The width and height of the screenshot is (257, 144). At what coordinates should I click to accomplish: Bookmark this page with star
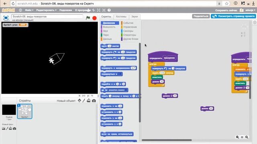pos(226,4)
